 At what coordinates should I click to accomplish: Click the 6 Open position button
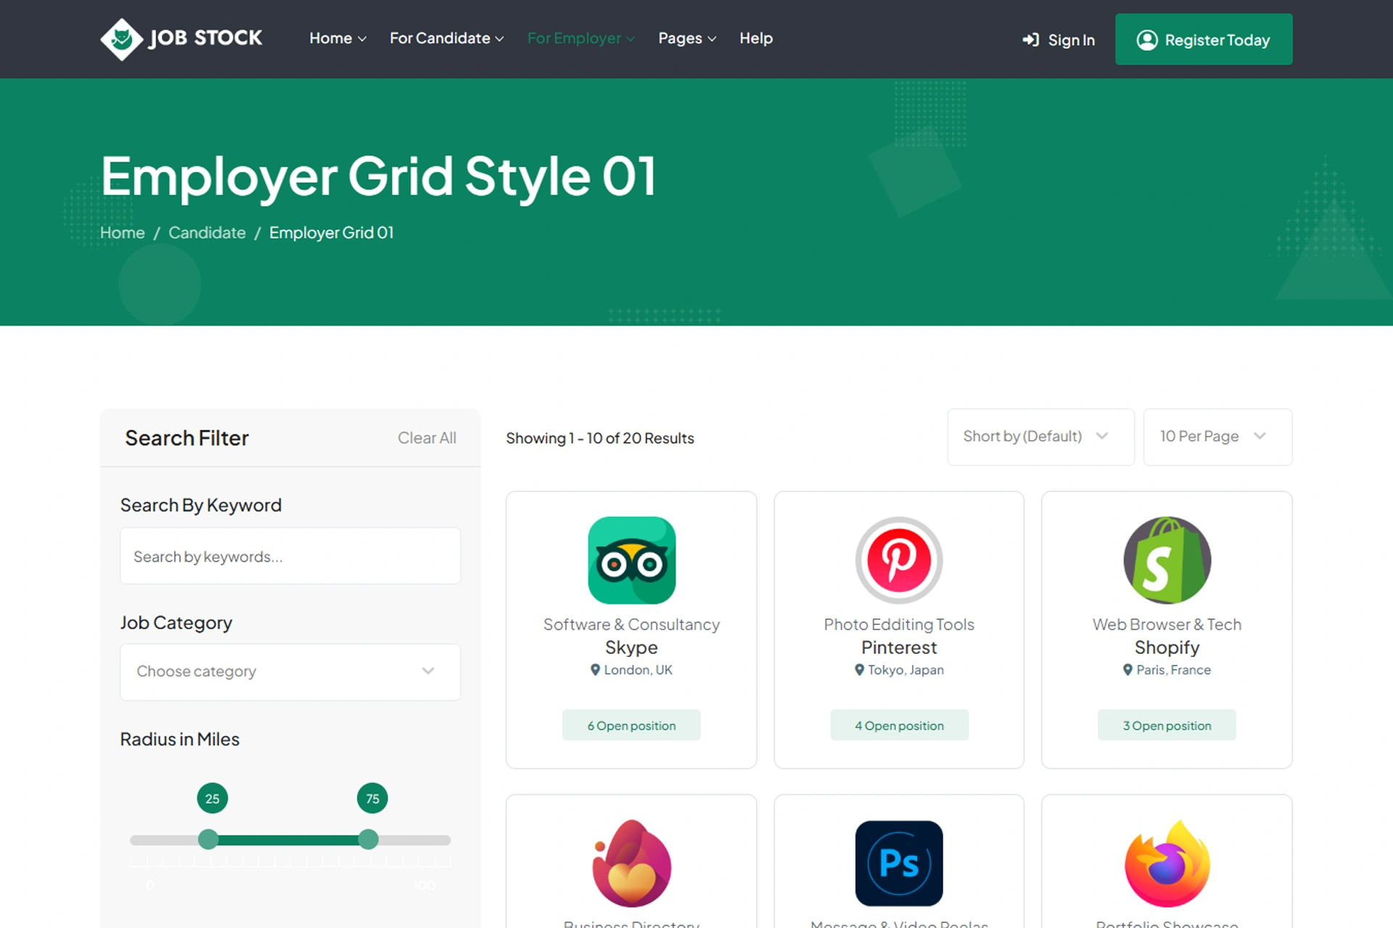[631, 725]
